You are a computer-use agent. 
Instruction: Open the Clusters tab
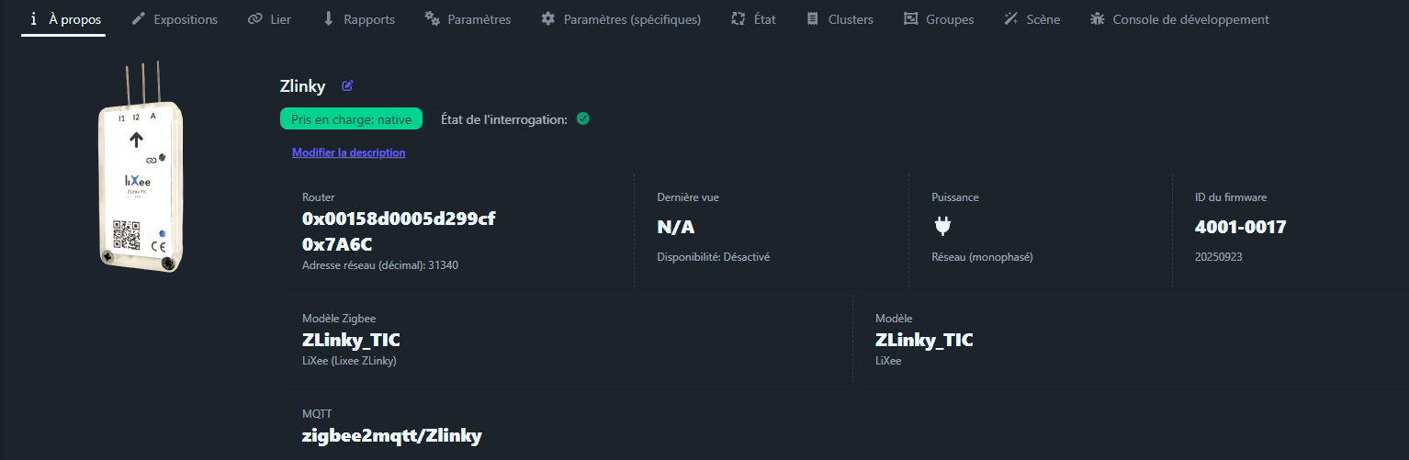[x=840, y=19]
